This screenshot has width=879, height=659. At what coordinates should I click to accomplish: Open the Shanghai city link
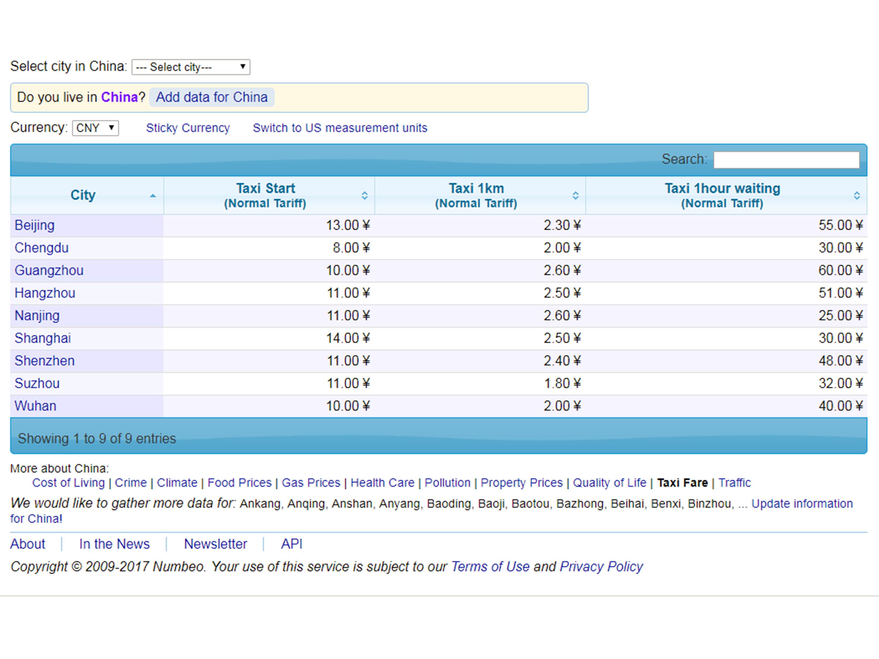tap(42, 338)
